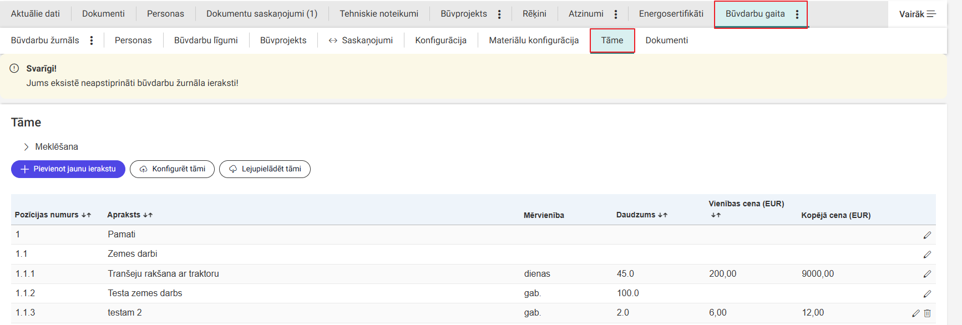The image size is (962, 325).
Task: Open Konfigurācija sub-tab
Action: click(x=441, y=40)
